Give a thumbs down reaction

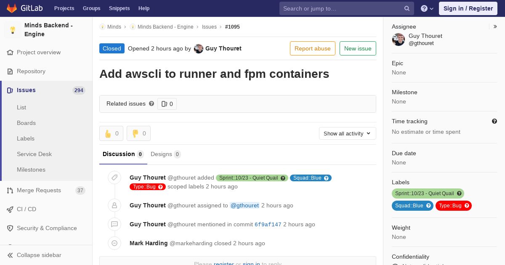138,133
